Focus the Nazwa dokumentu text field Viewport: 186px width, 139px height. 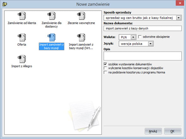142,28
